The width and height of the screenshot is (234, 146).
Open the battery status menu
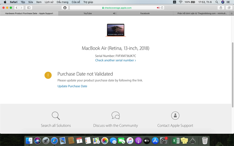(190, 2)
